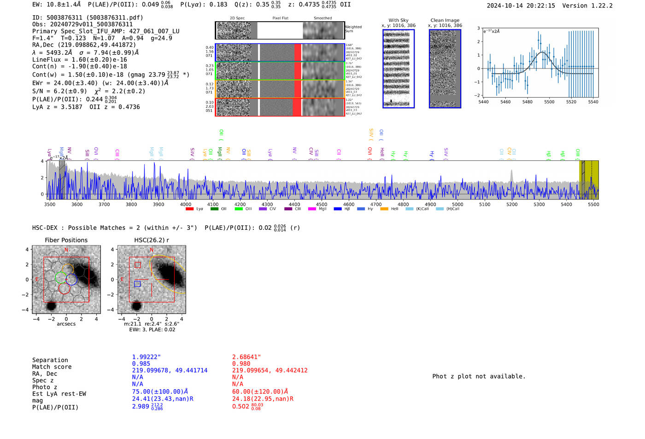Click the blue fiber circle in Fiber Positions
The height and width of the screenshot is (439, 645).
pos(71,279)
